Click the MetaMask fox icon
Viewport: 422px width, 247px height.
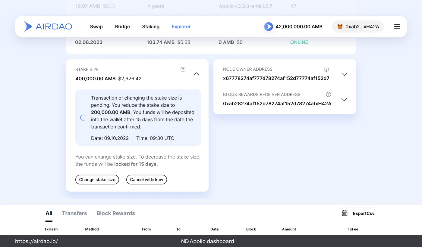pos(340,26)
